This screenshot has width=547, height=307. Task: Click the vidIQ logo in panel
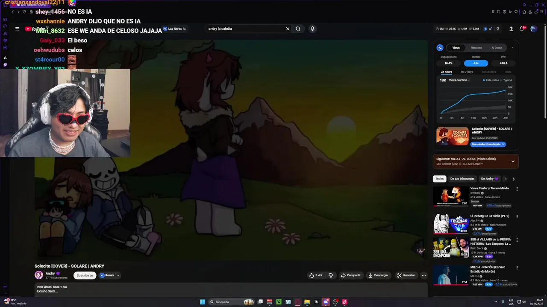440,48
